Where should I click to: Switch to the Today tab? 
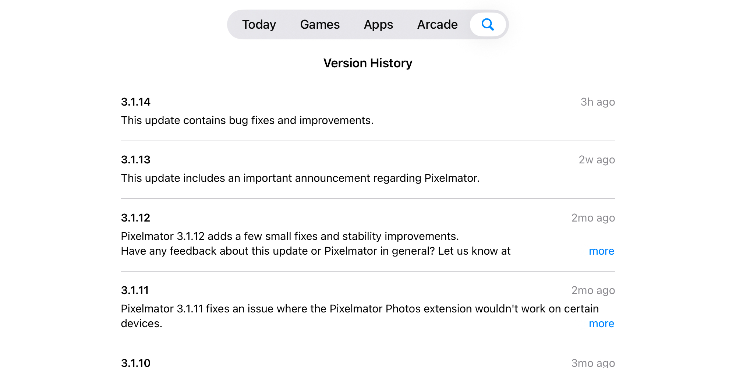[259, 24]
